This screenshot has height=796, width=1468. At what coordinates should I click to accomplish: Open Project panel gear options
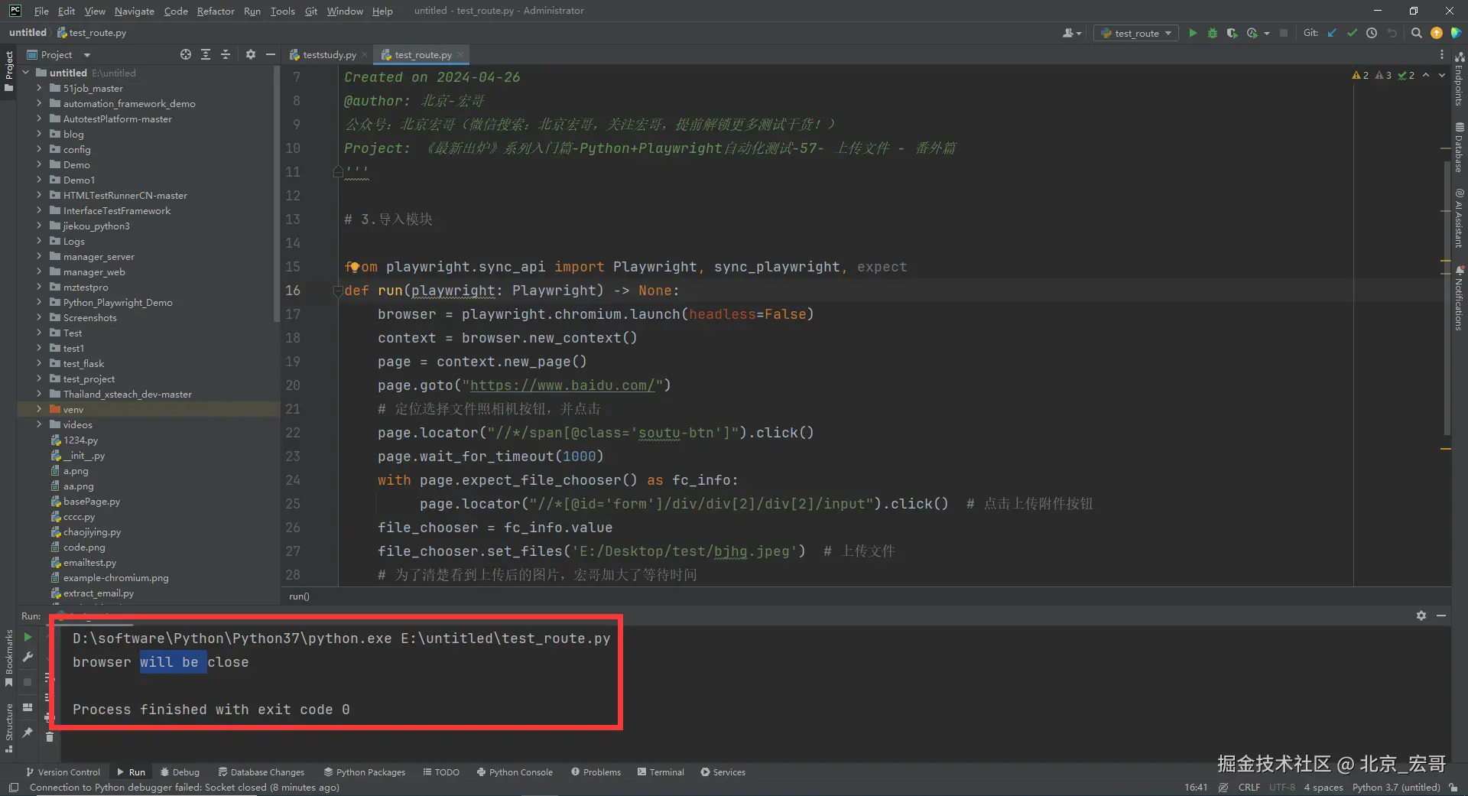(251, 54)
